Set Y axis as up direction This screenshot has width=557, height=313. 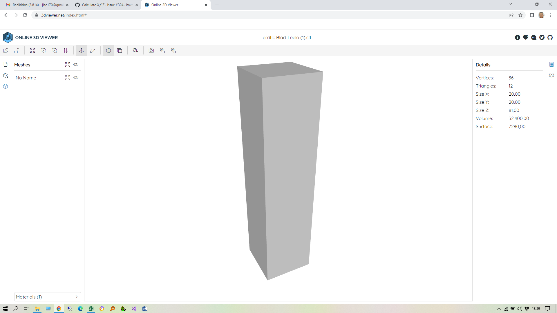(x=44, y=50)
